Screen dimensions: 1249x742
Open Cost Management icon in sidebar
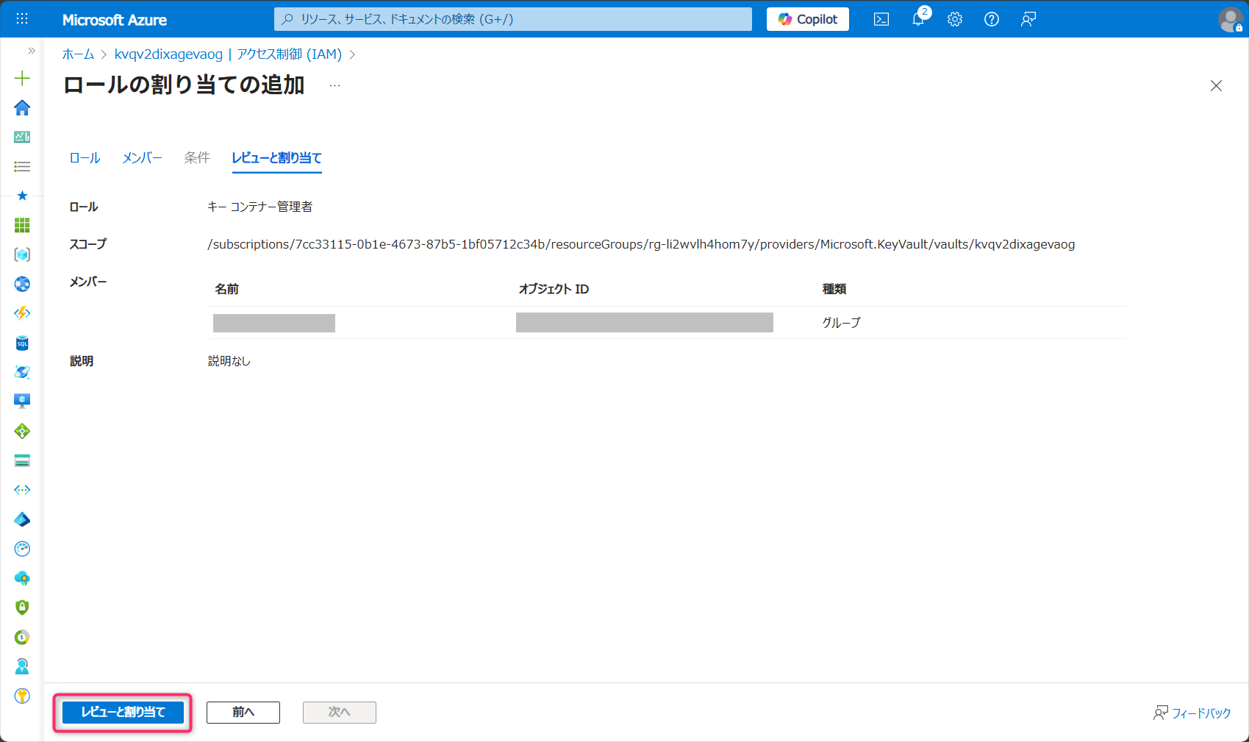click(22, 637)
